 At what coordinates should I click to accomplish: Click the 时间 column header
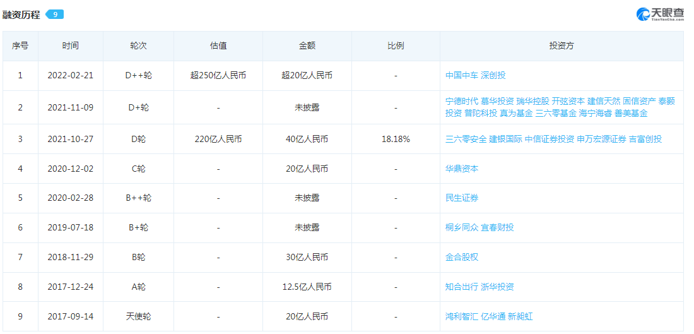71,45
